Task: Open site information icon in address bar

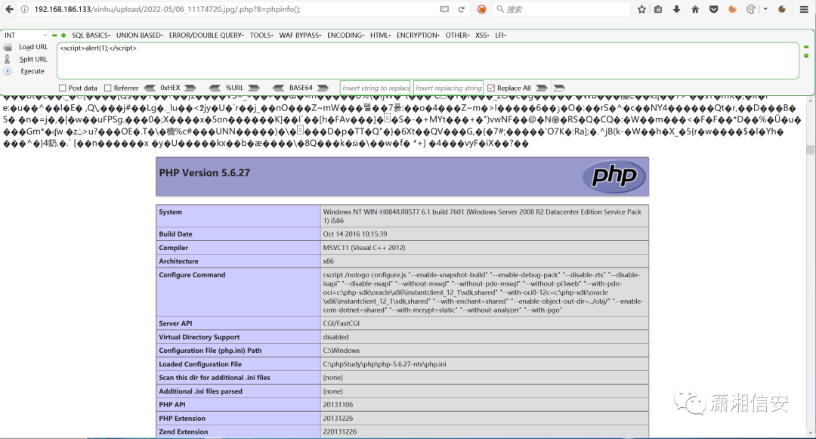Action: (x=24, y=9)
